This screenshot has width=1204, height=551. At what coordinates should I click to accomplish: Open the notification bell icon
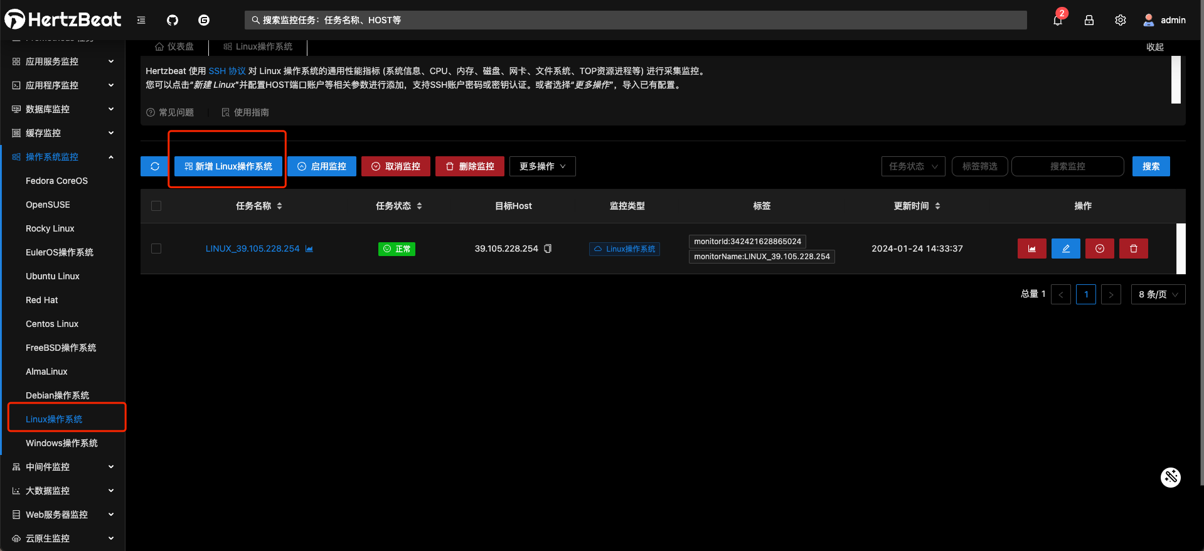(x=1058, y=20)
